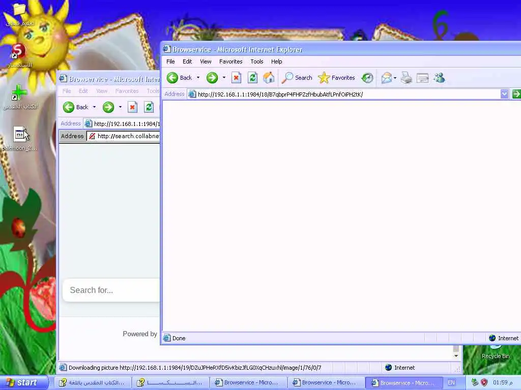Click the 01:59 clock in system tray
The width and height of the screenshot is (521, 390).
coord(502,382)
